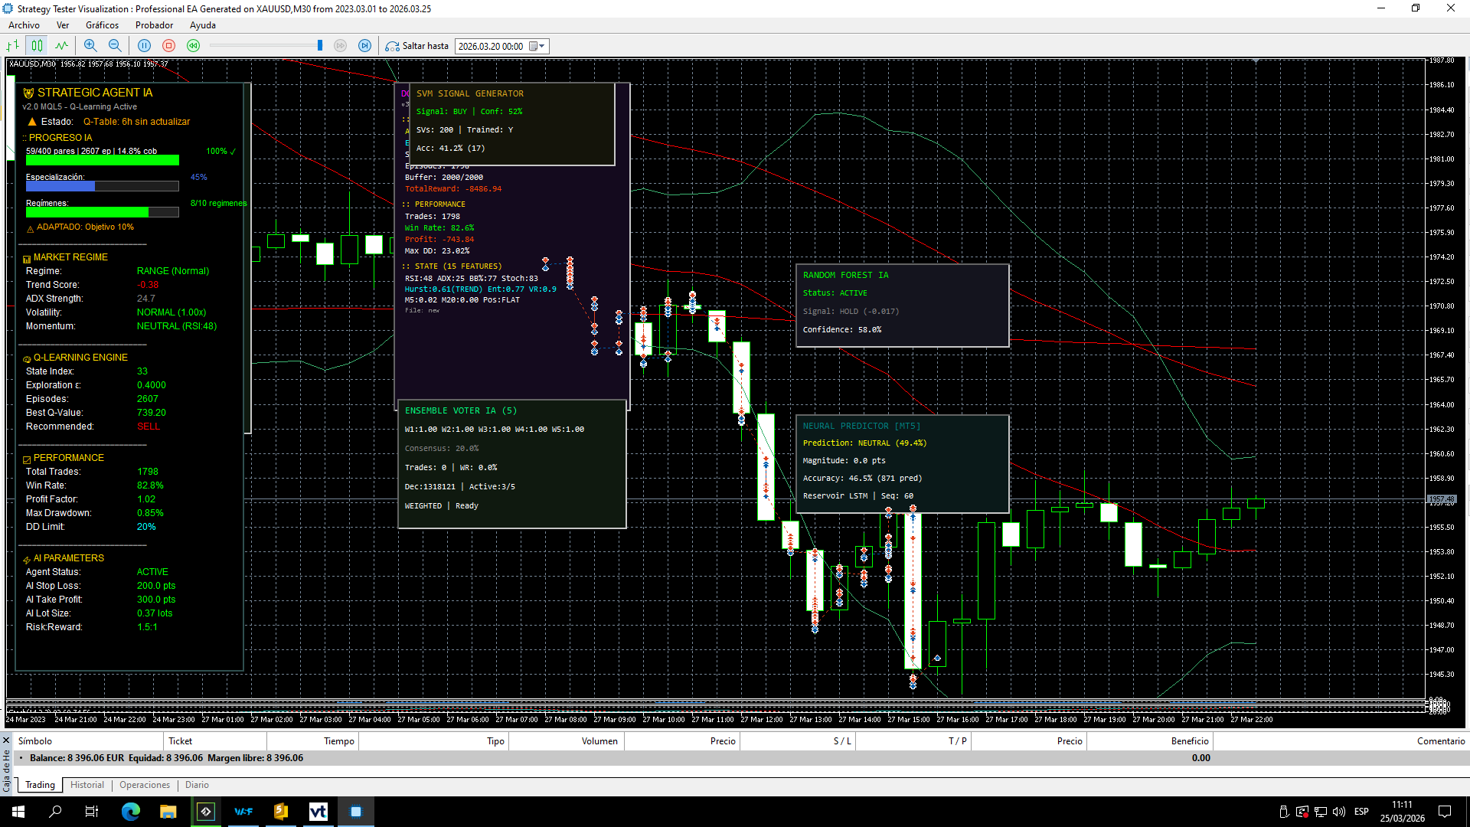This screenshot has width=1470, height=827.
Task: Switch to the Operaciones tab
Action: point(145,785)
